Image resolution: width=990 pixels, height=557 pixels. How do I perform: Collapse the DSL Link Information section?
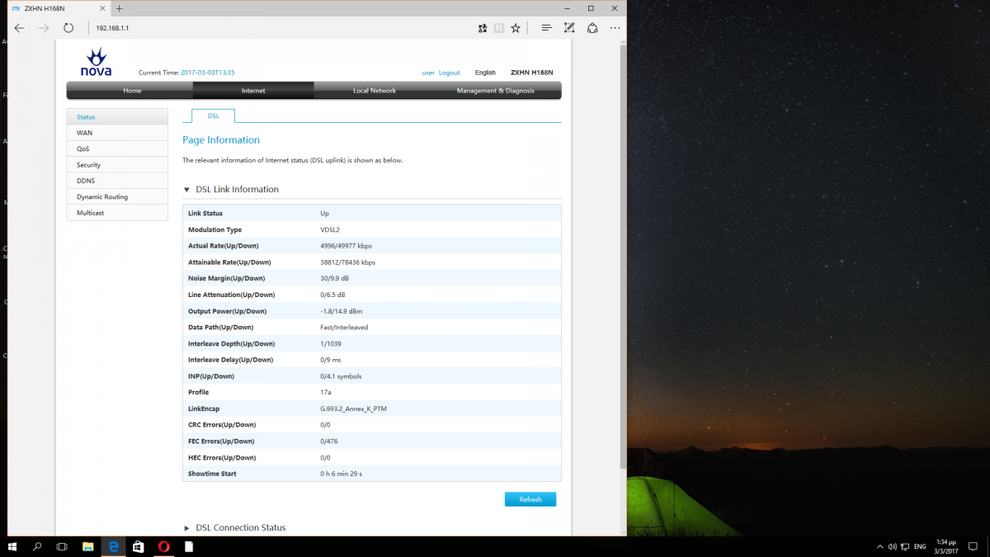click(187, 190)
